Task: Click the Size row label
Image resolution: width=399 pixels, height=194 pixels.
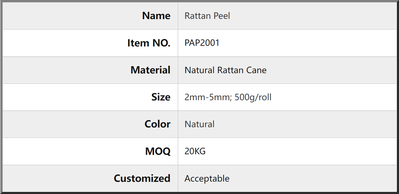Action: [x=161, y=97]
